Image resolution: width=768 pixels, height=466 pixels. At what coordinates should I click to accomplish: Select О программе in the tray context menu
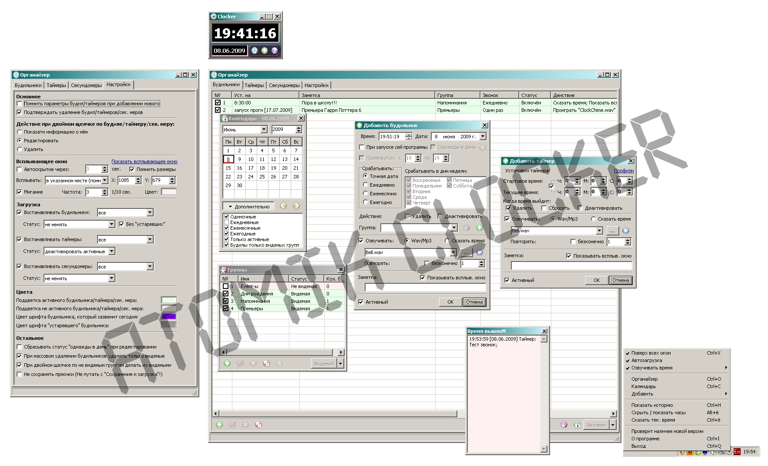tap(645, 439)
